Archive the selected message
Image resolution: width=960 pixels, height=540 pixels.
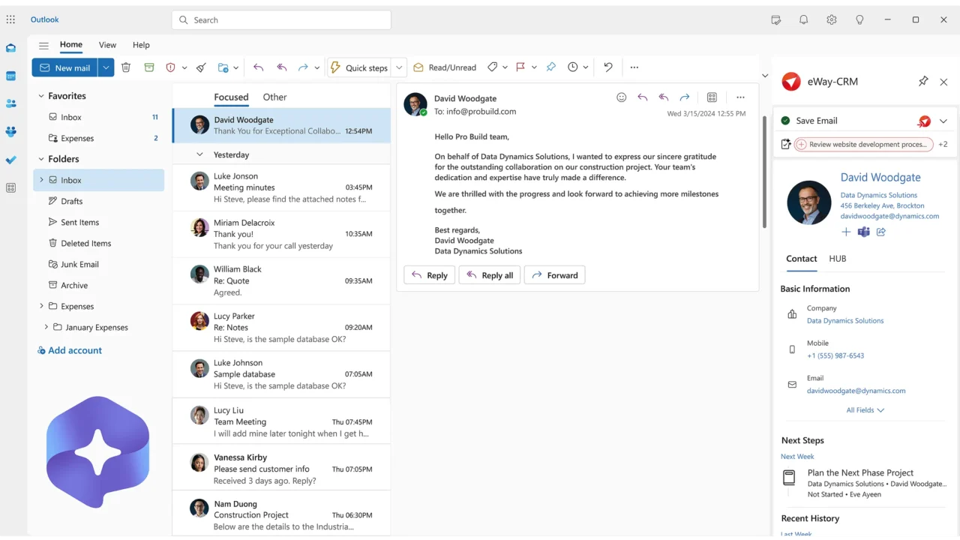coord(149,67)
